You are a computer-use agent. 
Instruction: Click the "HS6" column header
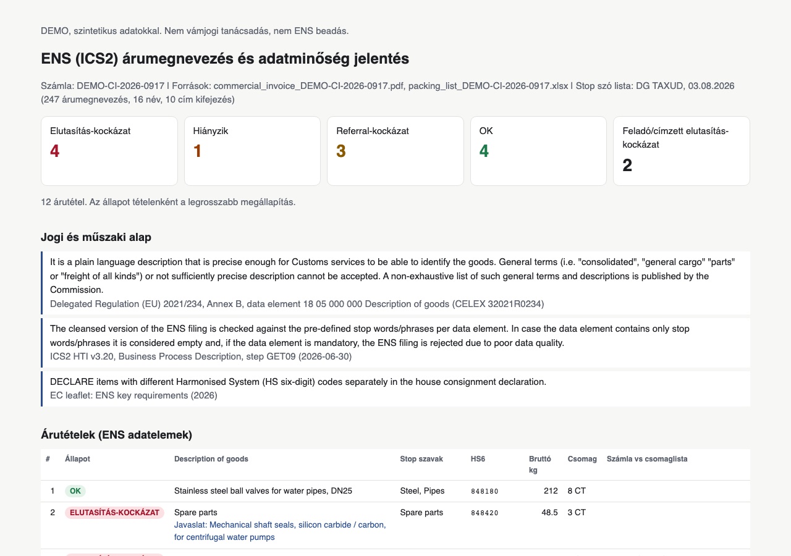478,459
